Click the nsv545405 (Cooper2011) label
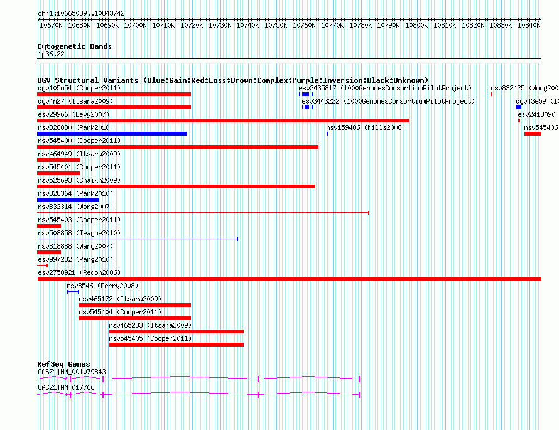The height and width of the screenshot is (430, 559). click(x=150, y=338)
